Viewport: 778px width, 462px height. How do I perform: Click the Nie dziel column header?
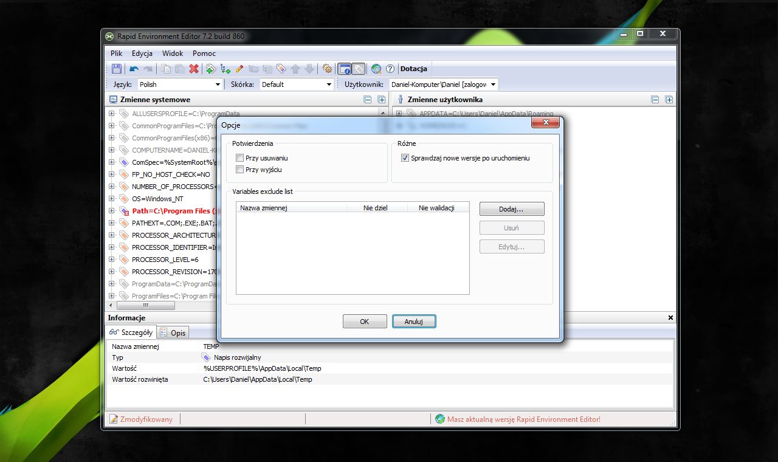pos(377,207)
